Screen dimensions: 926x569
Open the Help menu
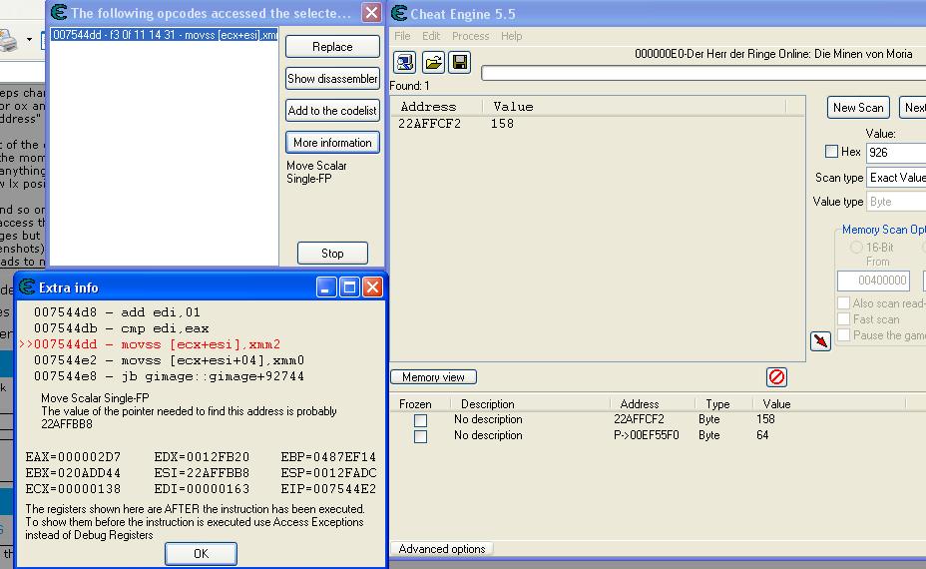511,36
